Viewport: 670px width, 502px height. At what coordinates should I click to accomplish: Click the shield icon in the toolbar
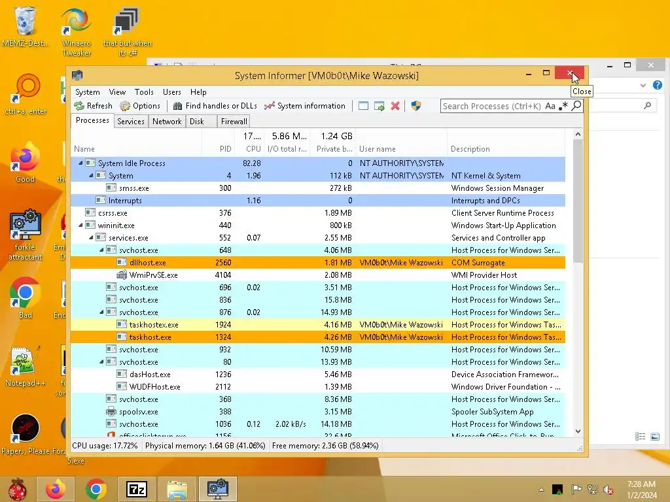(415, 106)
